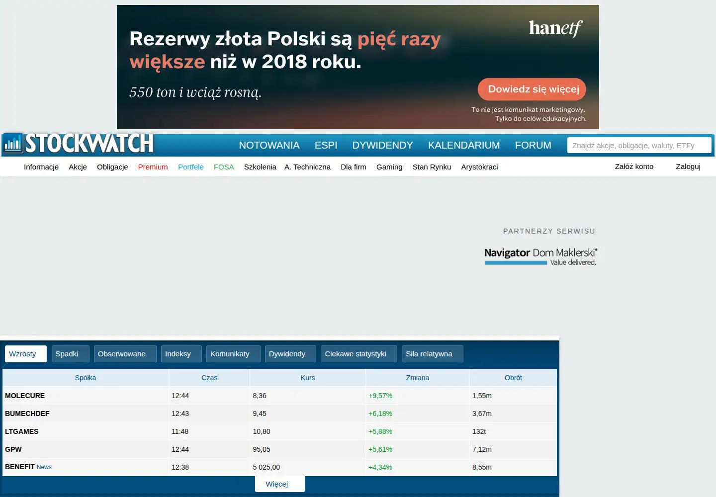The image size is (716, 497).
Task: Open MOLECURE stock row
Action: coord(279,396)
